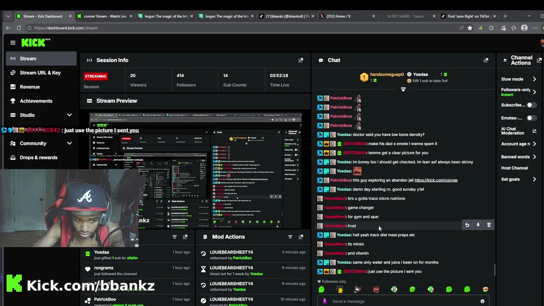Viewport: 544px width, 306px height.
Task: Open browser three-dot settings menu
Action: click(535, 28)
